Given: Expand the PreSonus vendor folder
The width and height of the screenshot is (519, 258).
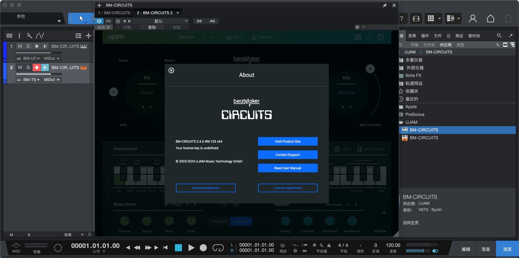Looking at the screenshot, I should coord(415,115).
